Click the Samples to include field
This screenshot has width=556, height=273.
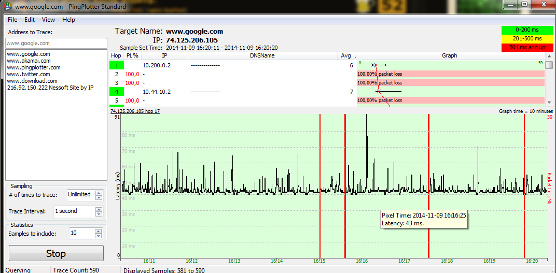82,234
